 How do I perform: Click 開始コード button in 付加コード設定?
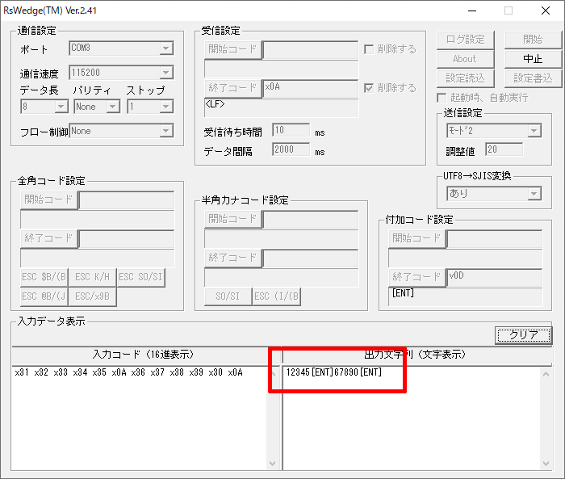click(417, 239)
